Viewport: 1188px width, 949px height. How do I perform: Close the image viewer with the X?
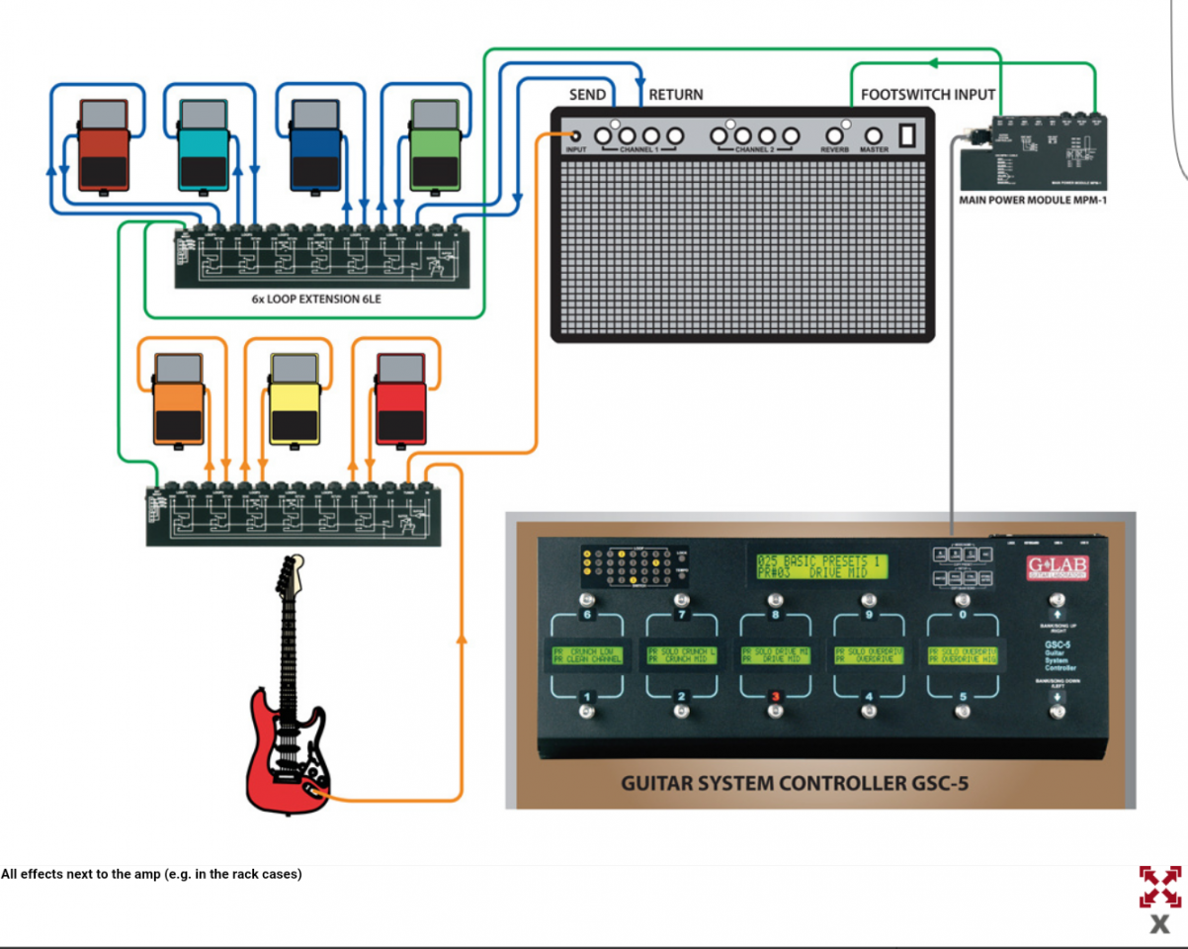[1159, 925]
